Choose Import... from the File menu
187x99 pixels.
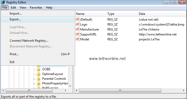tap(38, 14)
